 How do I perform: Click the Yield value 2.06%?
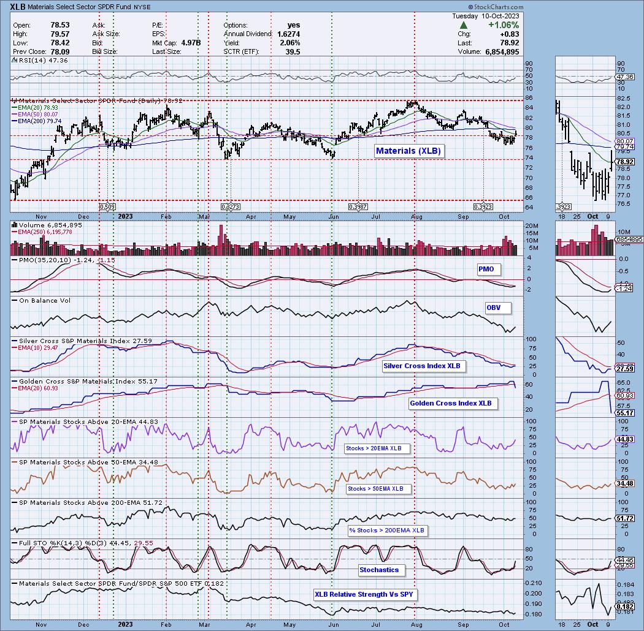290,43
